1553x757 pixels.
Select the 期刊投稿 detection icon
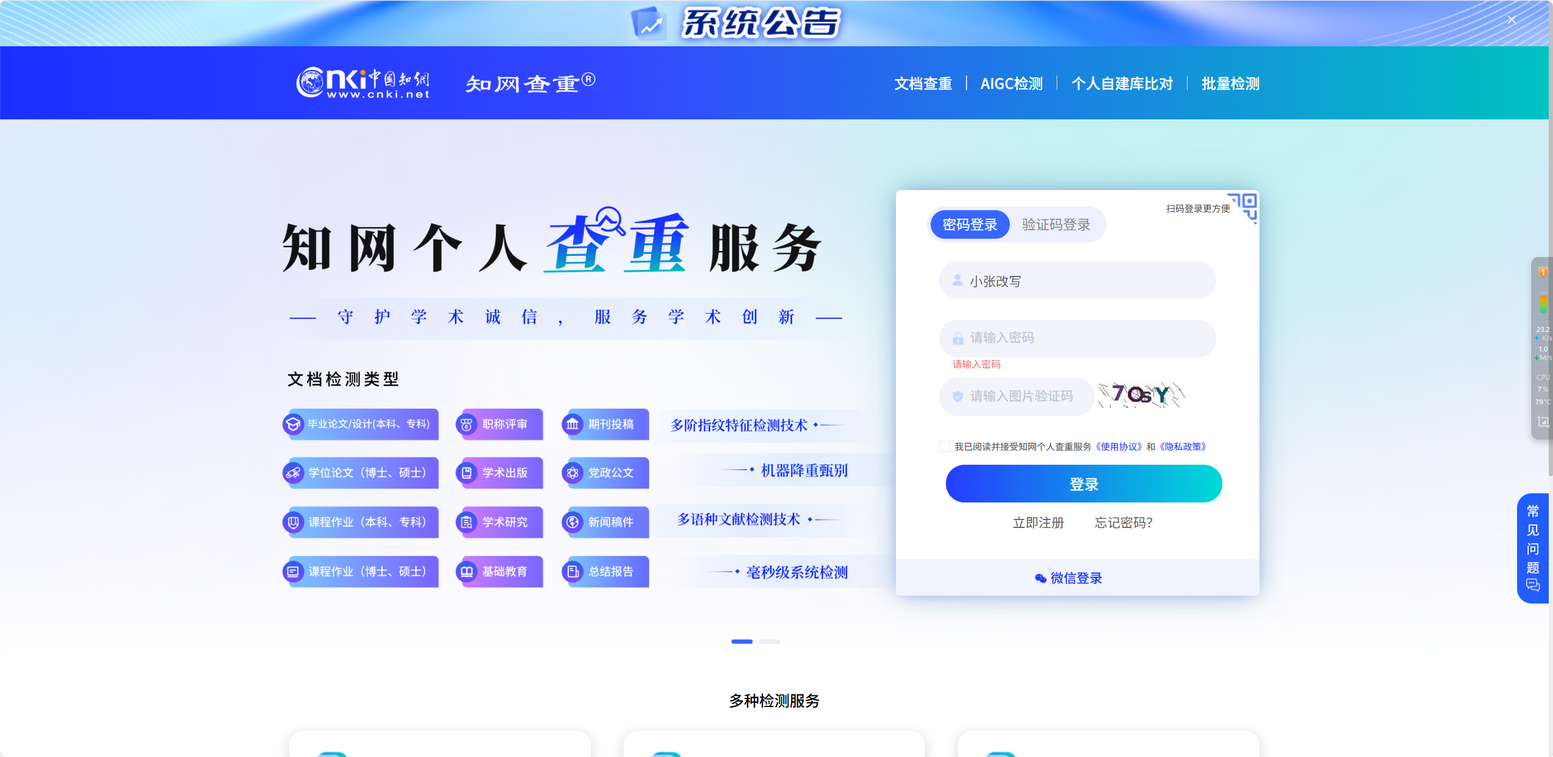tap(573, 424)
